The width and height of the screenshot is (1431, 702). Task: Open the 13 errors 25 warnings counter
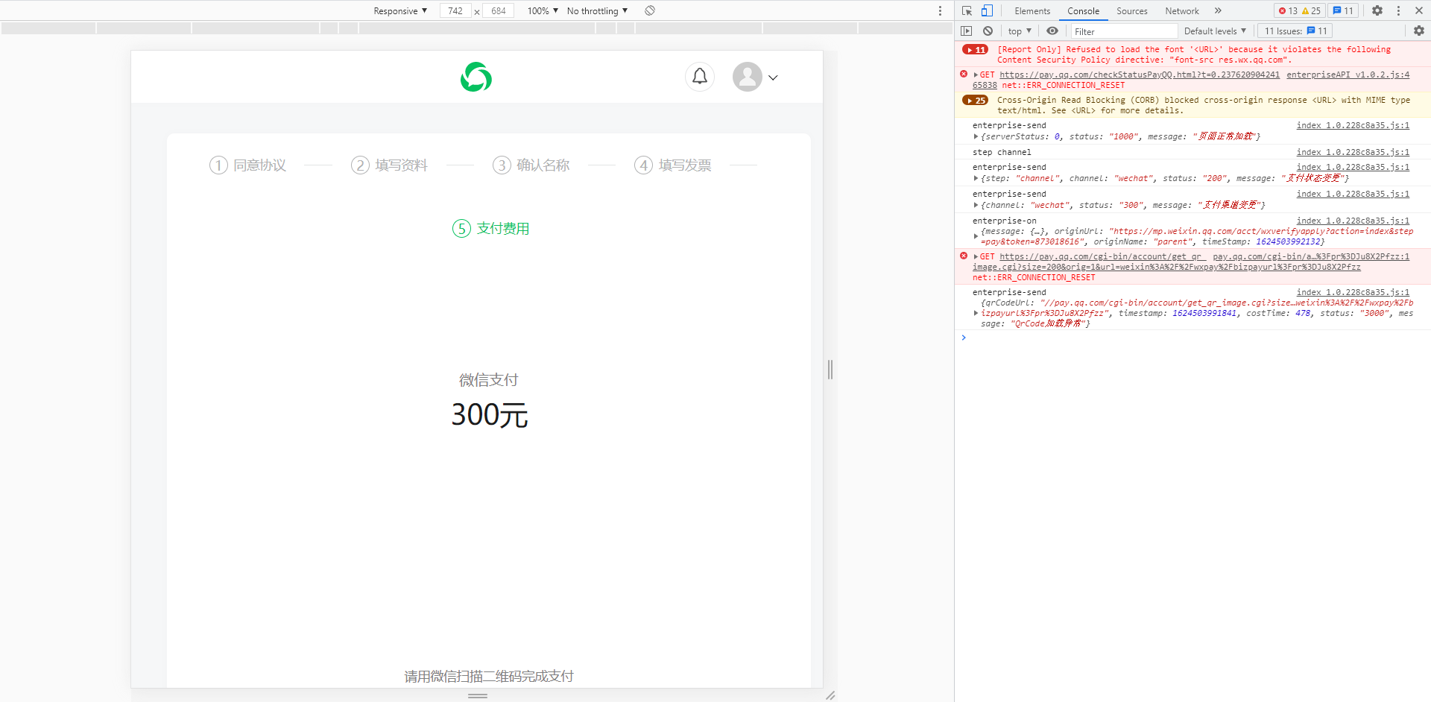point(1300,10)
